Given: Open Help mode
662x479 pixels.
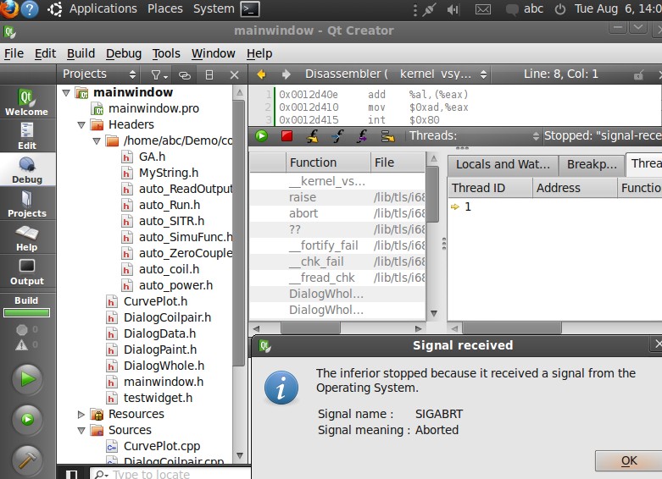Looking at the screenshot, I should click(x=27, y=237).
